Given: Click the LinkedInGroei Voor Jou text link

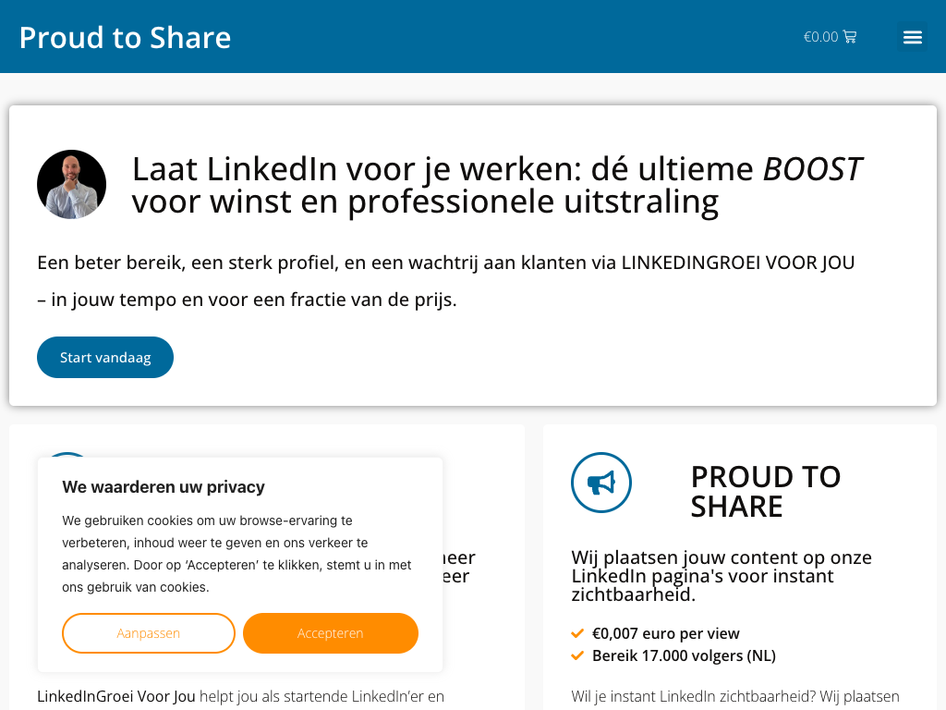Looking at the screenshot, I should point(116,696).
